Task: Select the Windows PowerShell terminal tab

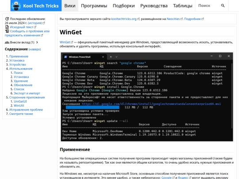Action: coord(85,57)
